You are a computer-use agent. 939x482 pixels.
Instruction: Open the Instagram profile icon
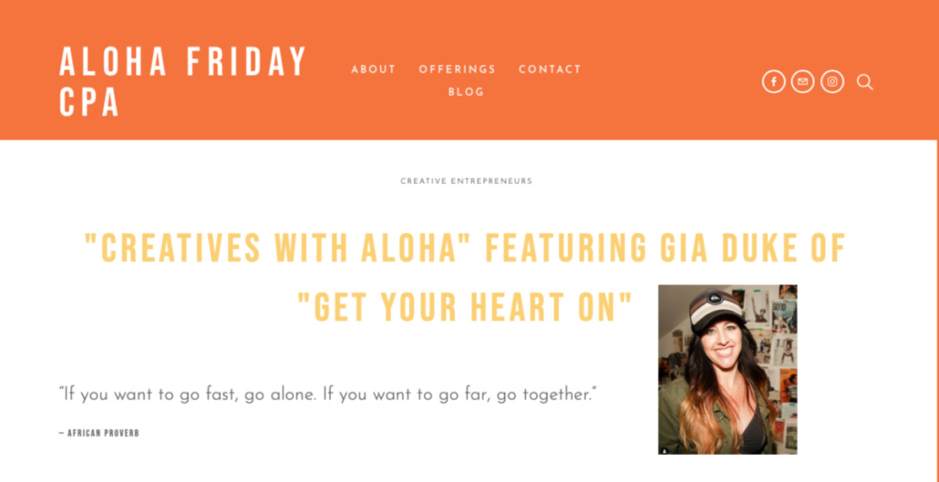pos(832,82)
